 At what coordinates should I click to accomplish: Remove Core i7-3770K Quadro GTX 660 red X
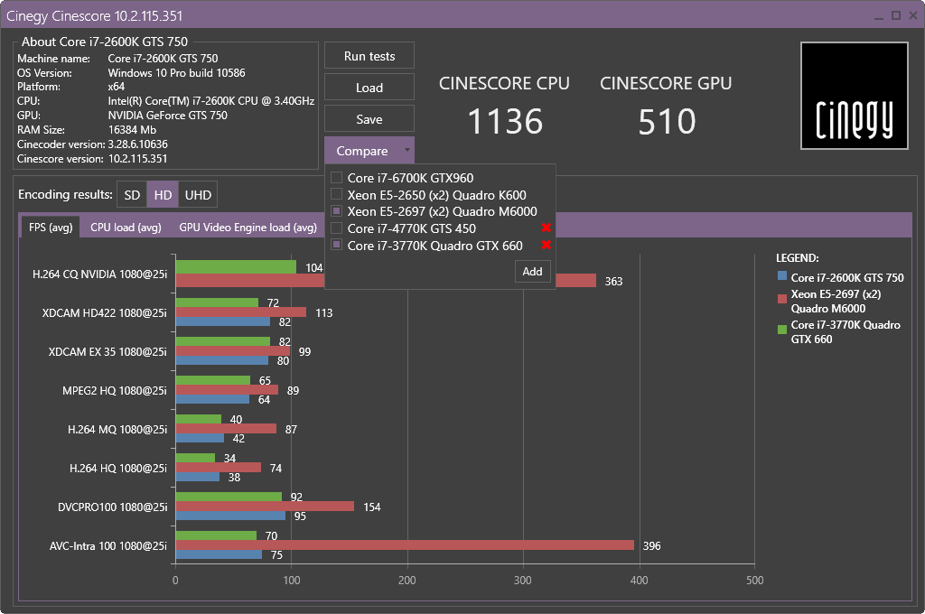[547, 245]
